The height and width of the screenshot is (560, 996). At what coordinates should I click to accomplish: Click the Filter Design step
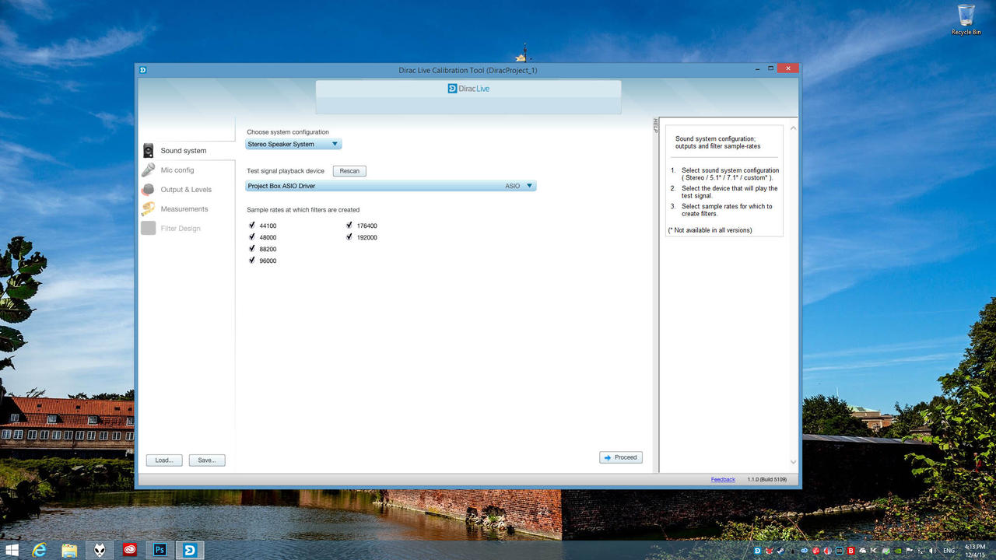[x=181, y=229]
